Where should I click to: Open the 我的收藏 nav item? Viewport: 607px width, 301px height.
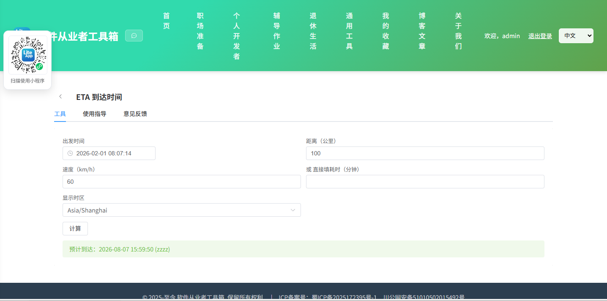click(x=386, y=31)
